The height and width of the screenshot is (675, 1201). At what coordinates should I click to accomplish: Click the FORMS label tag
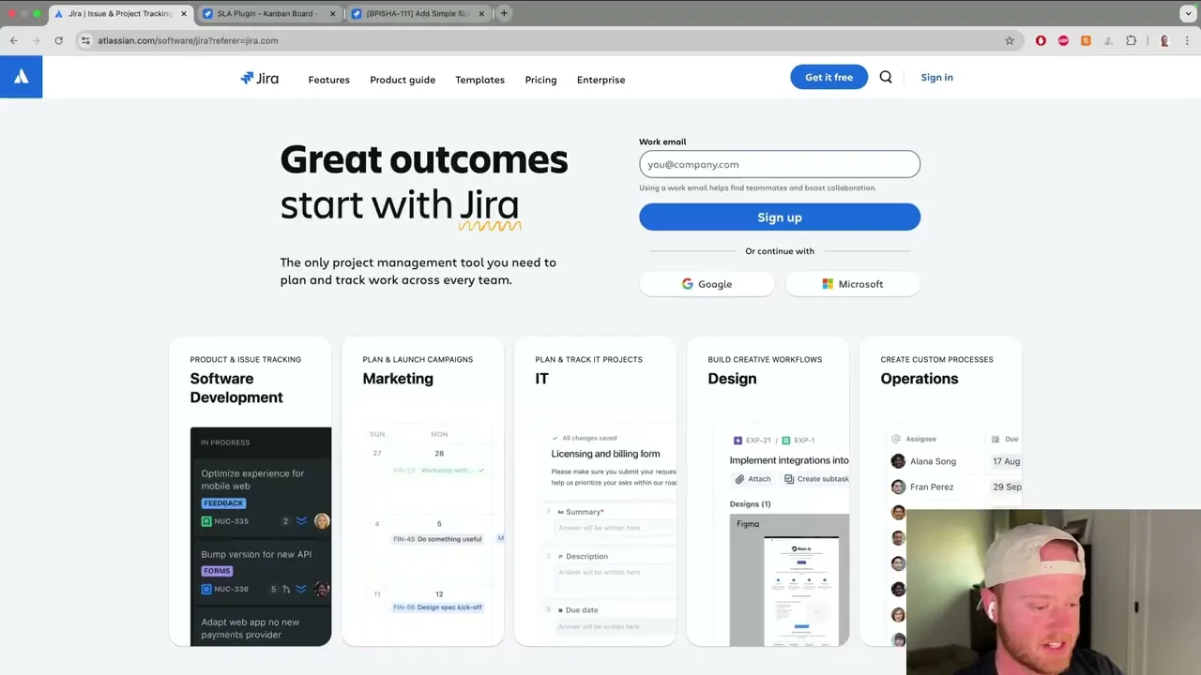click(x=217, y=571)
